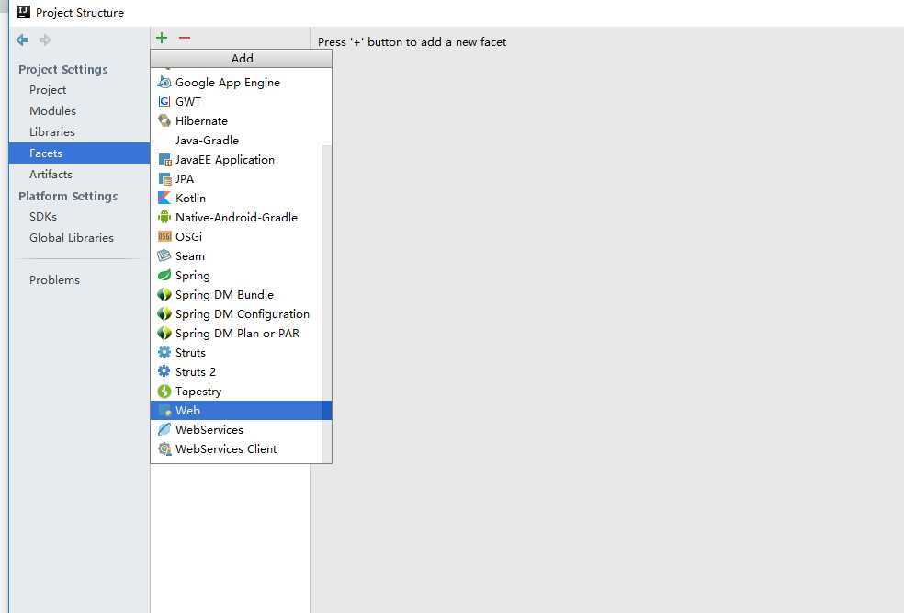Click the IntelliJ logo in title bar
The height and width of the screenshot is (613, 904).
24,12
